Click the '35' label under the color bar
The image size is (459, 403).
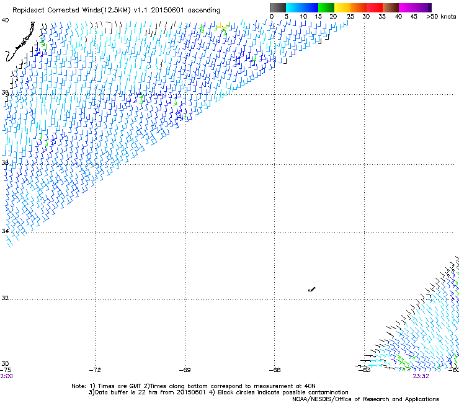[x=382, y=17]
